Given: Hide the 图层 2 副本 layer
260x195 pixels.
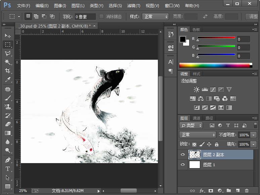Looking at the screenshot, I should pyautogui.click(x=183, y=154).
